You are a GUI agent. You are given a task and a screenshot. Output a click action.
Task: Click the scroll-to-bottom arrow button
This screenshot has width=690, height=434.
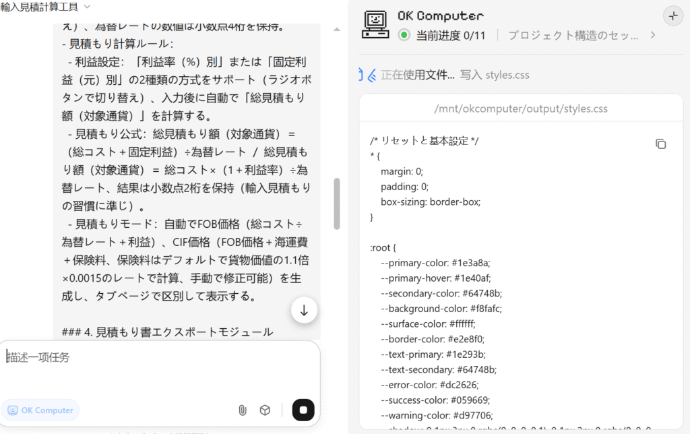(x=304, y=310)
